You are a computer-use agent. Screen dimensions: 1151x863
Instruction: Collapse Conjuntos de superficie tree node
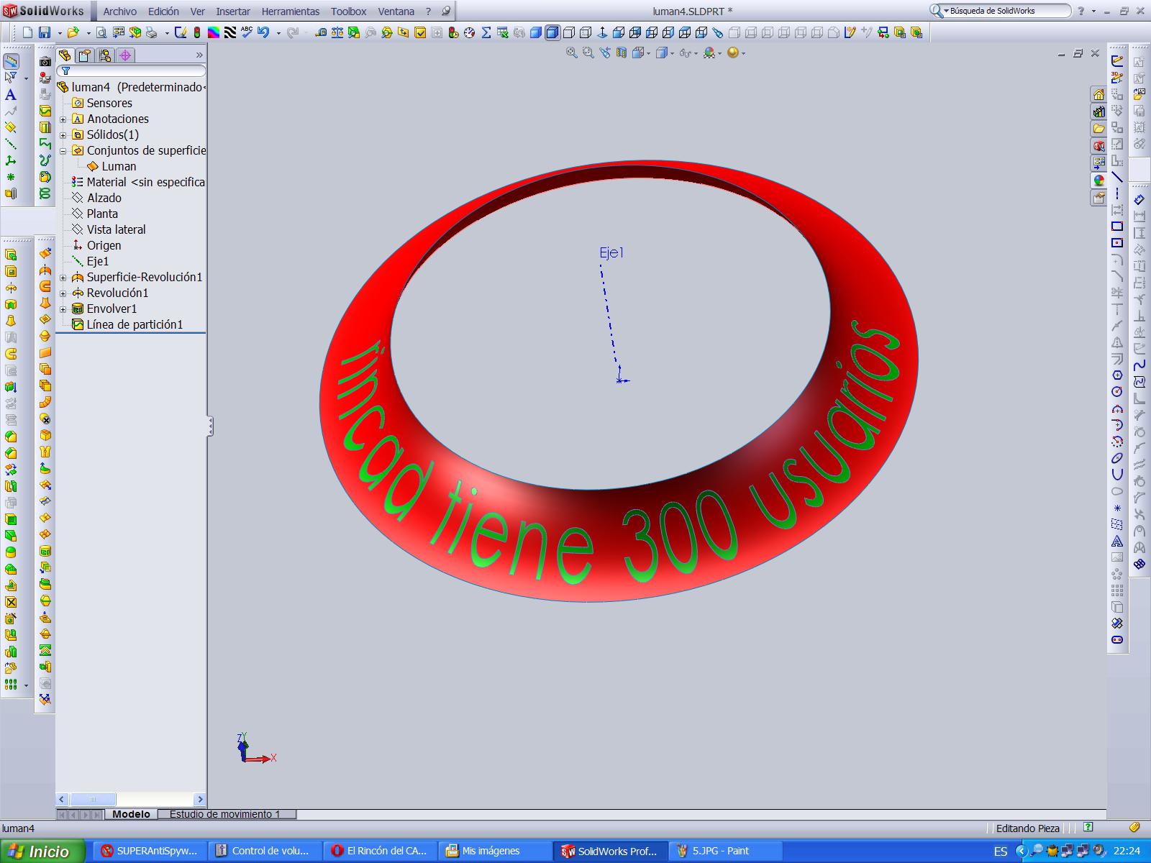pos(63,151)
